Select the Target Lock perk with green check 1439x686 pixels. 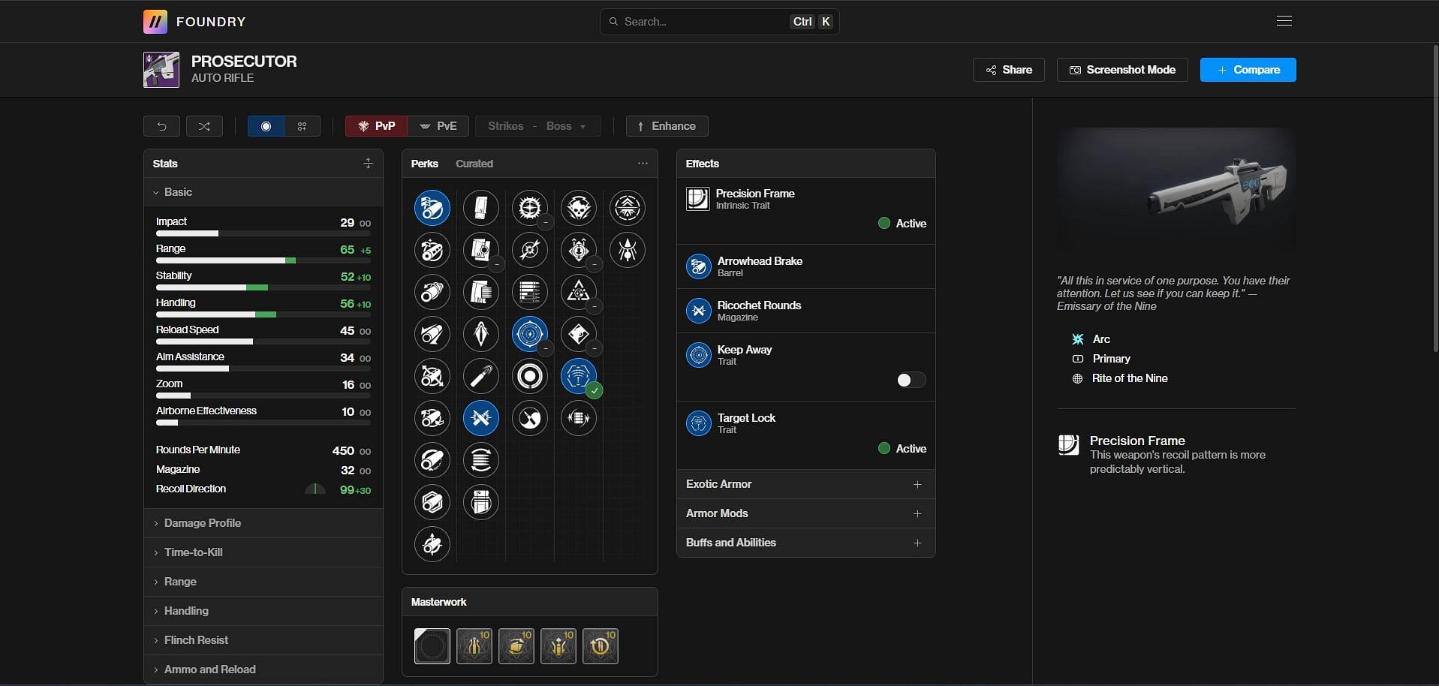point(579,376)
